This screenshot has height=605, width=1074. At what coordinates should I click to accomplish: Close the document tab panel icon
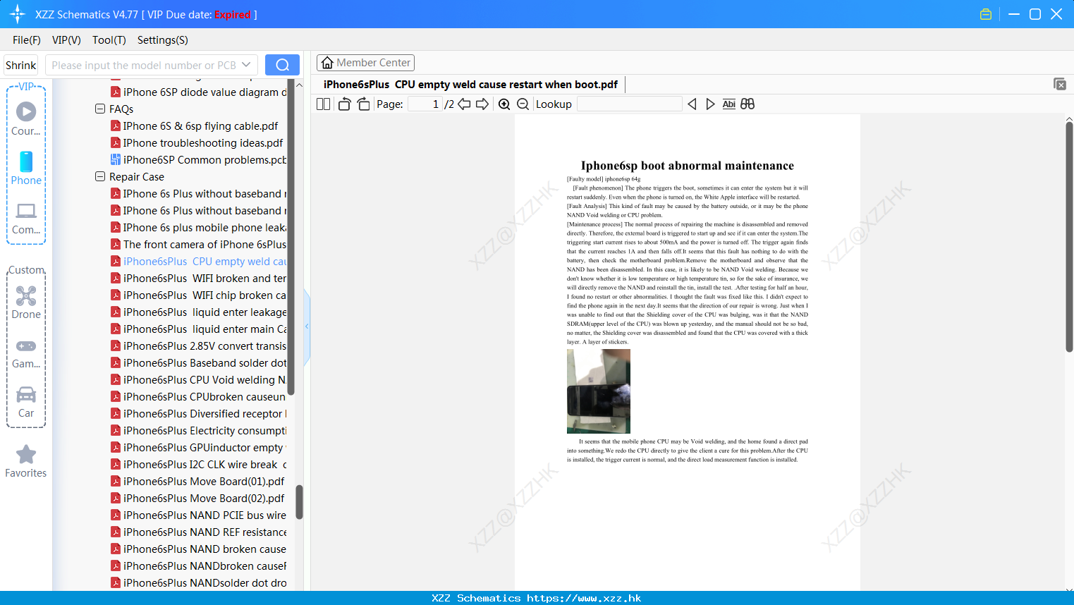click(1059, 84)
